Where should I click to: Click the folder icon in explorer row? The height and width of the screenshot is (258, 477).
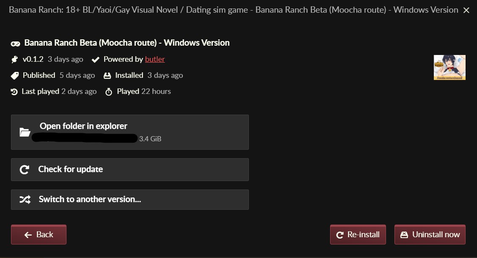point(25,132)
